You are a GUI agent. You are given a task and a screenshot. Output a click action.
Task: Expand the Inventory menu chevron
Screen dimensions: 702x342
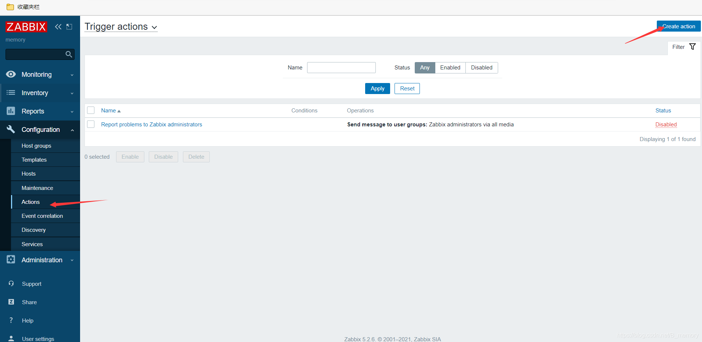click(x=72, y=93)
